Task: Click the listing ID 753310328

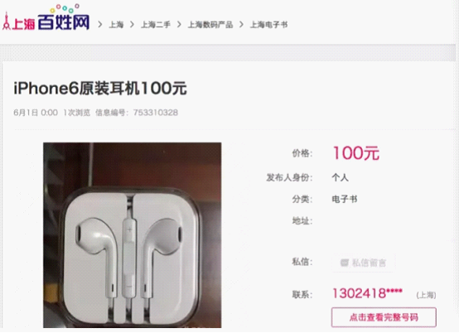Action: tap(156, 113)
